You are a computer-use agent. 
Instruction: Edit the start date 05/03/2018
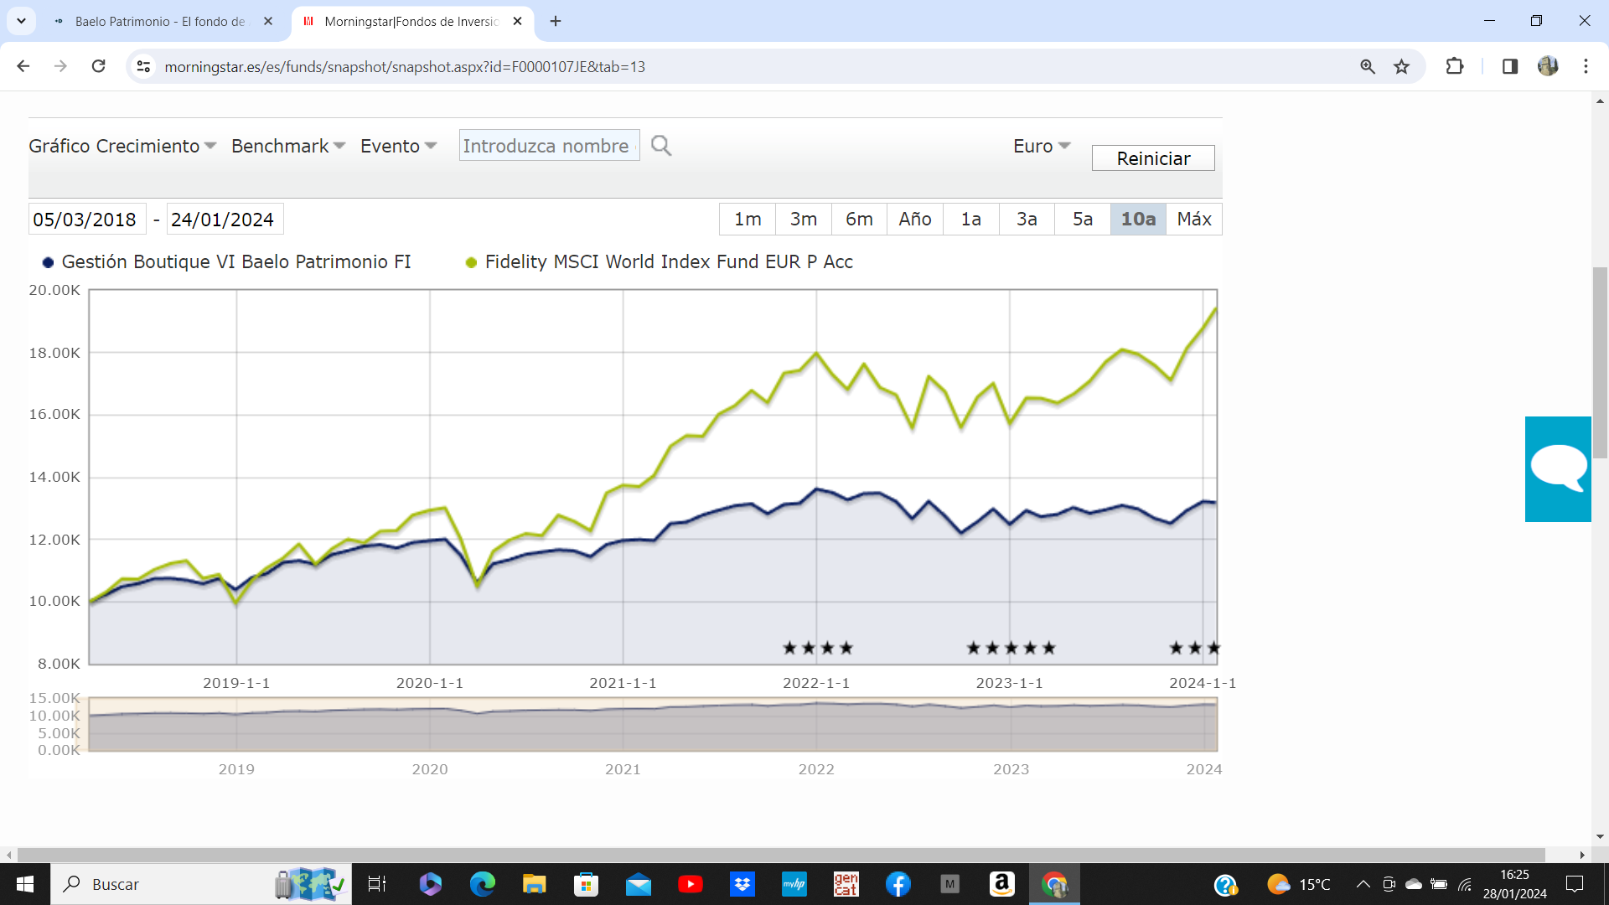click(87, 220)
